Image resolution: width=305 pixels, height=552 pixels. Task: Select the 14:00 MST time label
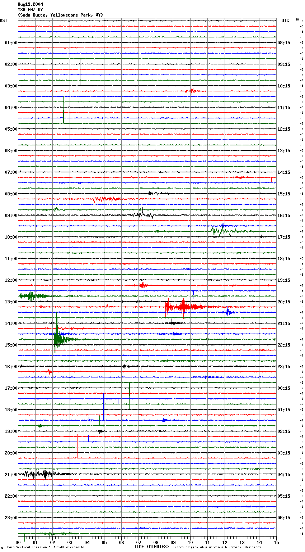[x=11, y=323]
